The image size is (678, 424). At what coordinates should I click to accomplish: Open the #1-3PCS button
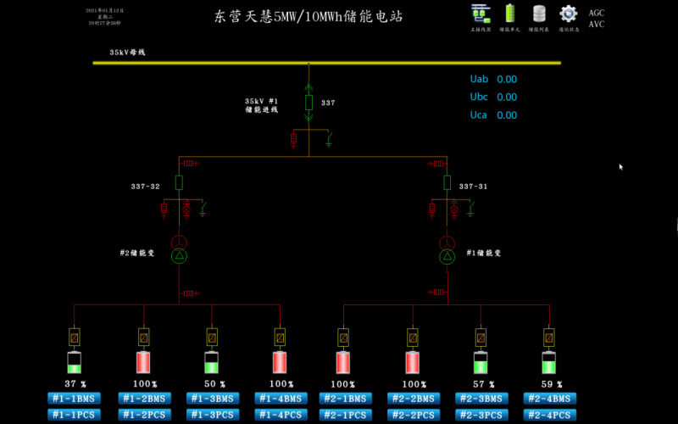point(212,415)
